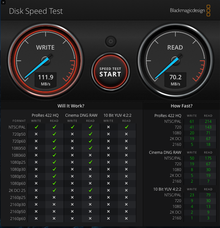
Task: Click the 1080i50 Cinema DNG RAW read checkmark
Action: [x=90, y=148]
